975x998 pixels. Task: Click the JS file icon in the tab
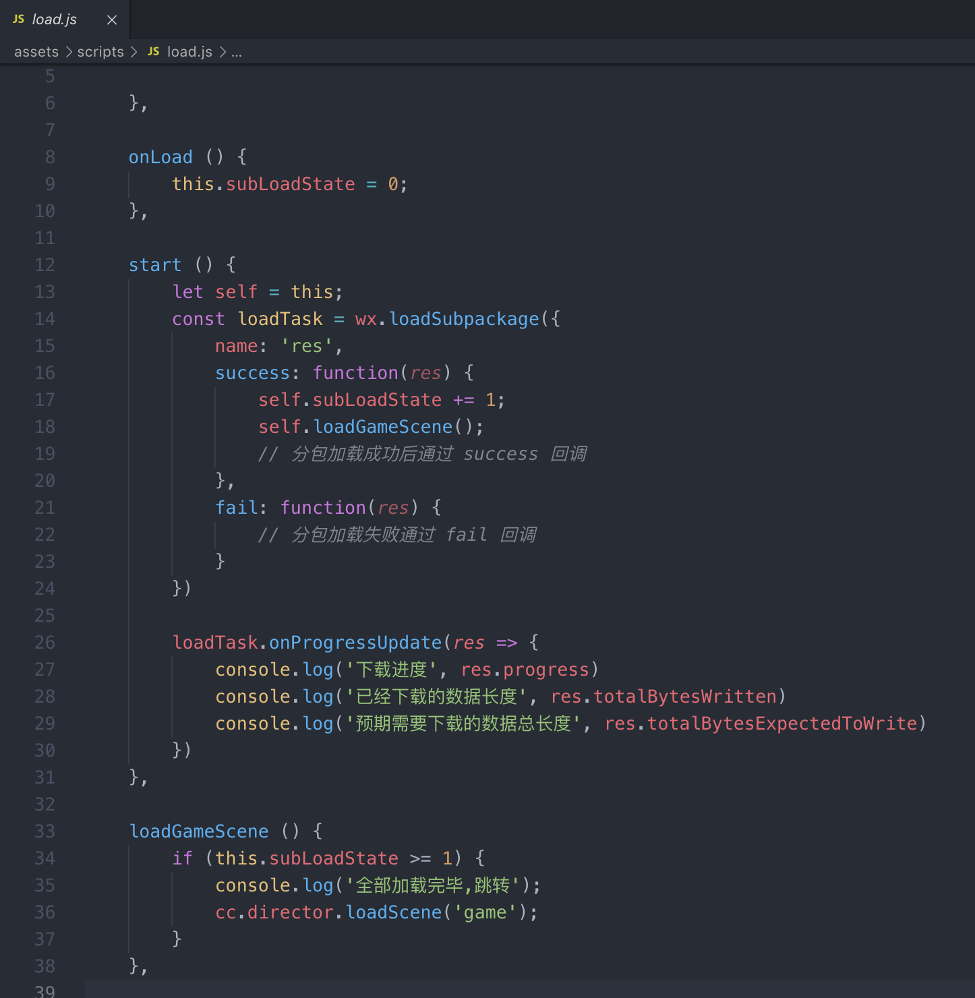click(x=19, y=20)
